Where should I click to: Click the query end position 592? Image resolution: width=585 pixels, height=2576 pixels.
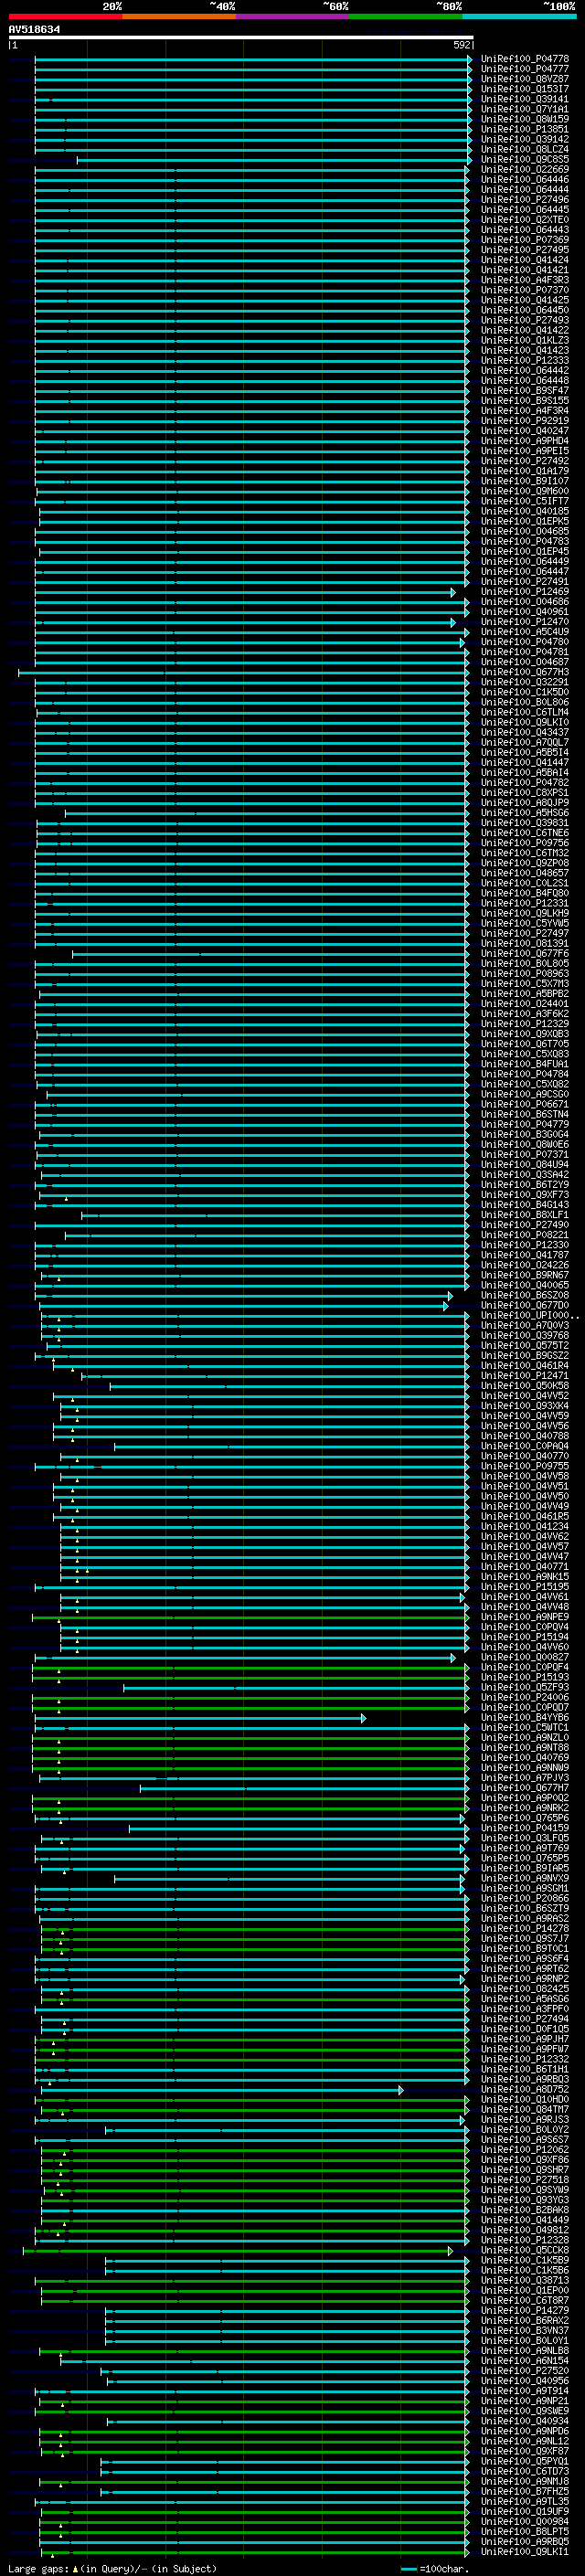coord(462,46)
